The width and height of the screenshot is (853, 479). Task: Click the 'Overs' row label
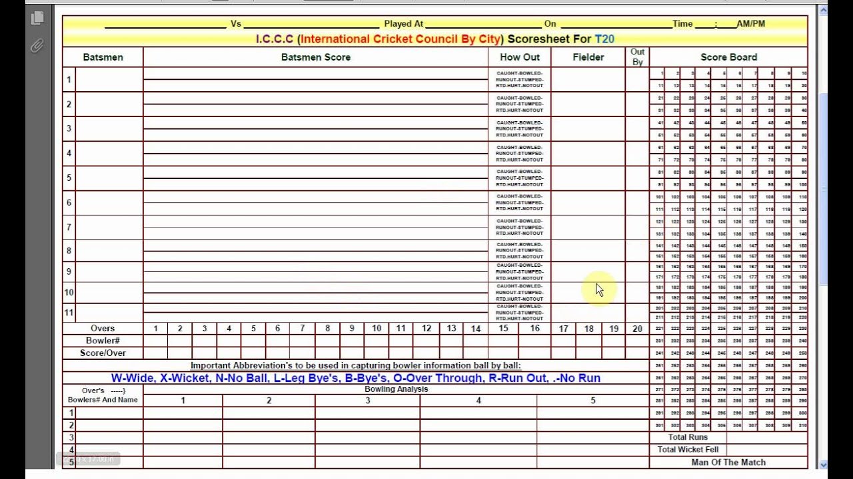pyautogui.click(x=103, y=329)
